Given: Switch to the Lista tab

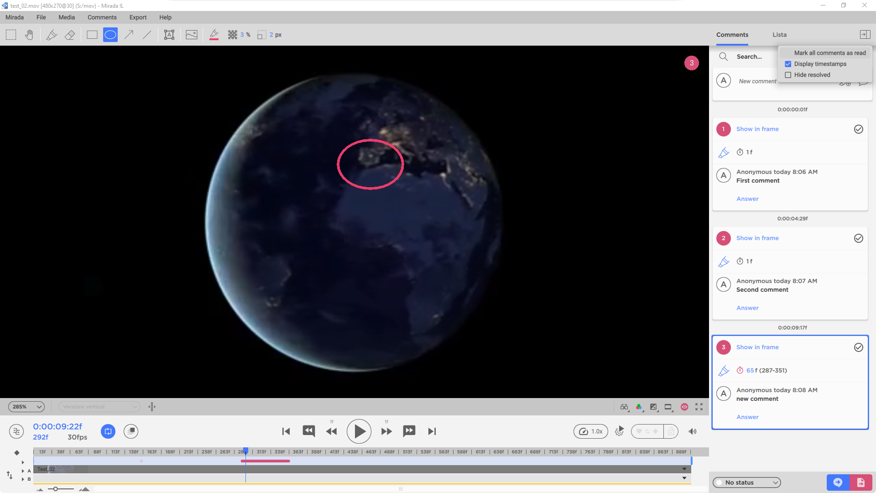Looking at the screenshot, I should tap(779, 35).
